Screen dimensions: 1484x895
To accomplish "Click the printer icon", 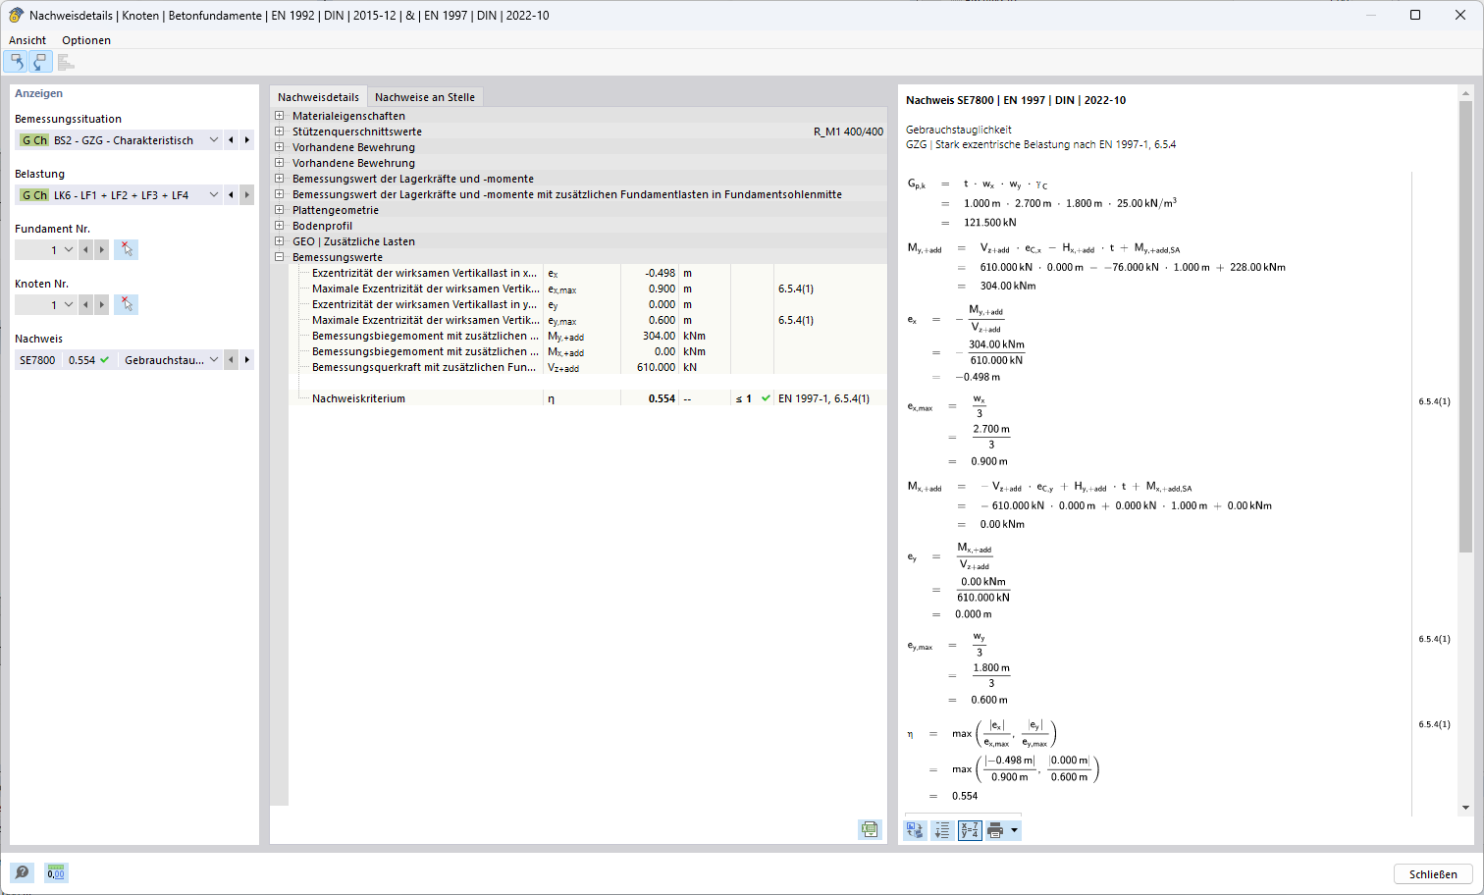I will [x=995, y=831].
